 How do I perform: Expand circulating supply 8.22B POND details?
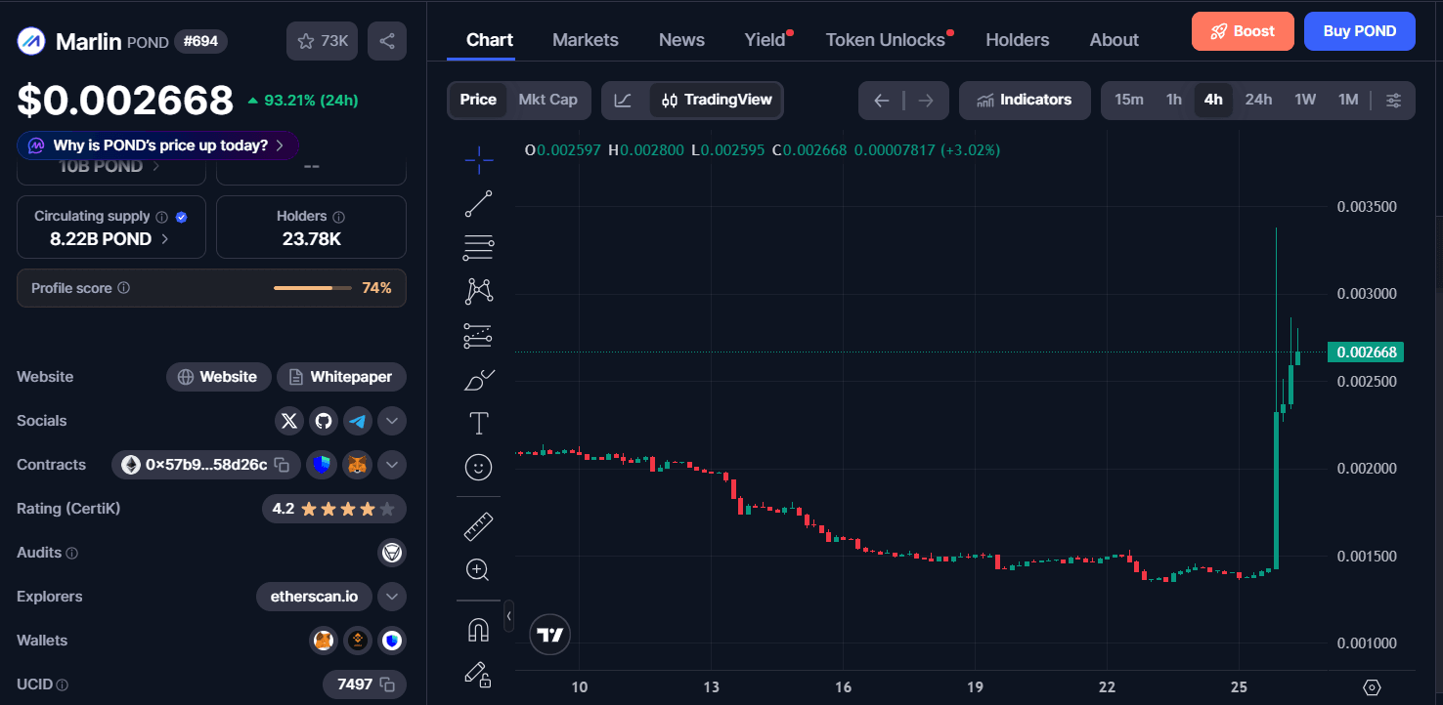[111, 238]
